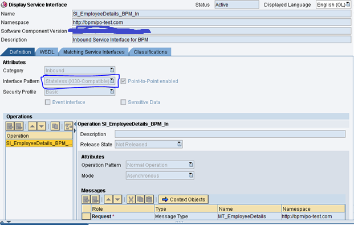
Task: Delete operation row via Operations toolbar
Action: pyautogui.click(x=19, y=126)
